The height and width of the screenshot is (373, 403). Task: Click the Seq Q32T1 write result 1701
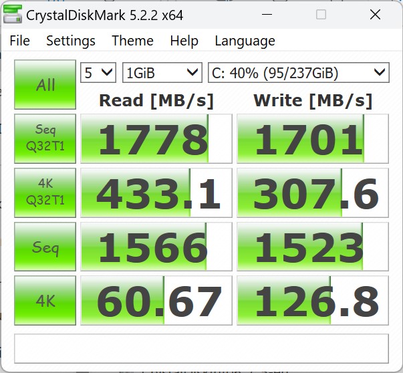[312, 139]
